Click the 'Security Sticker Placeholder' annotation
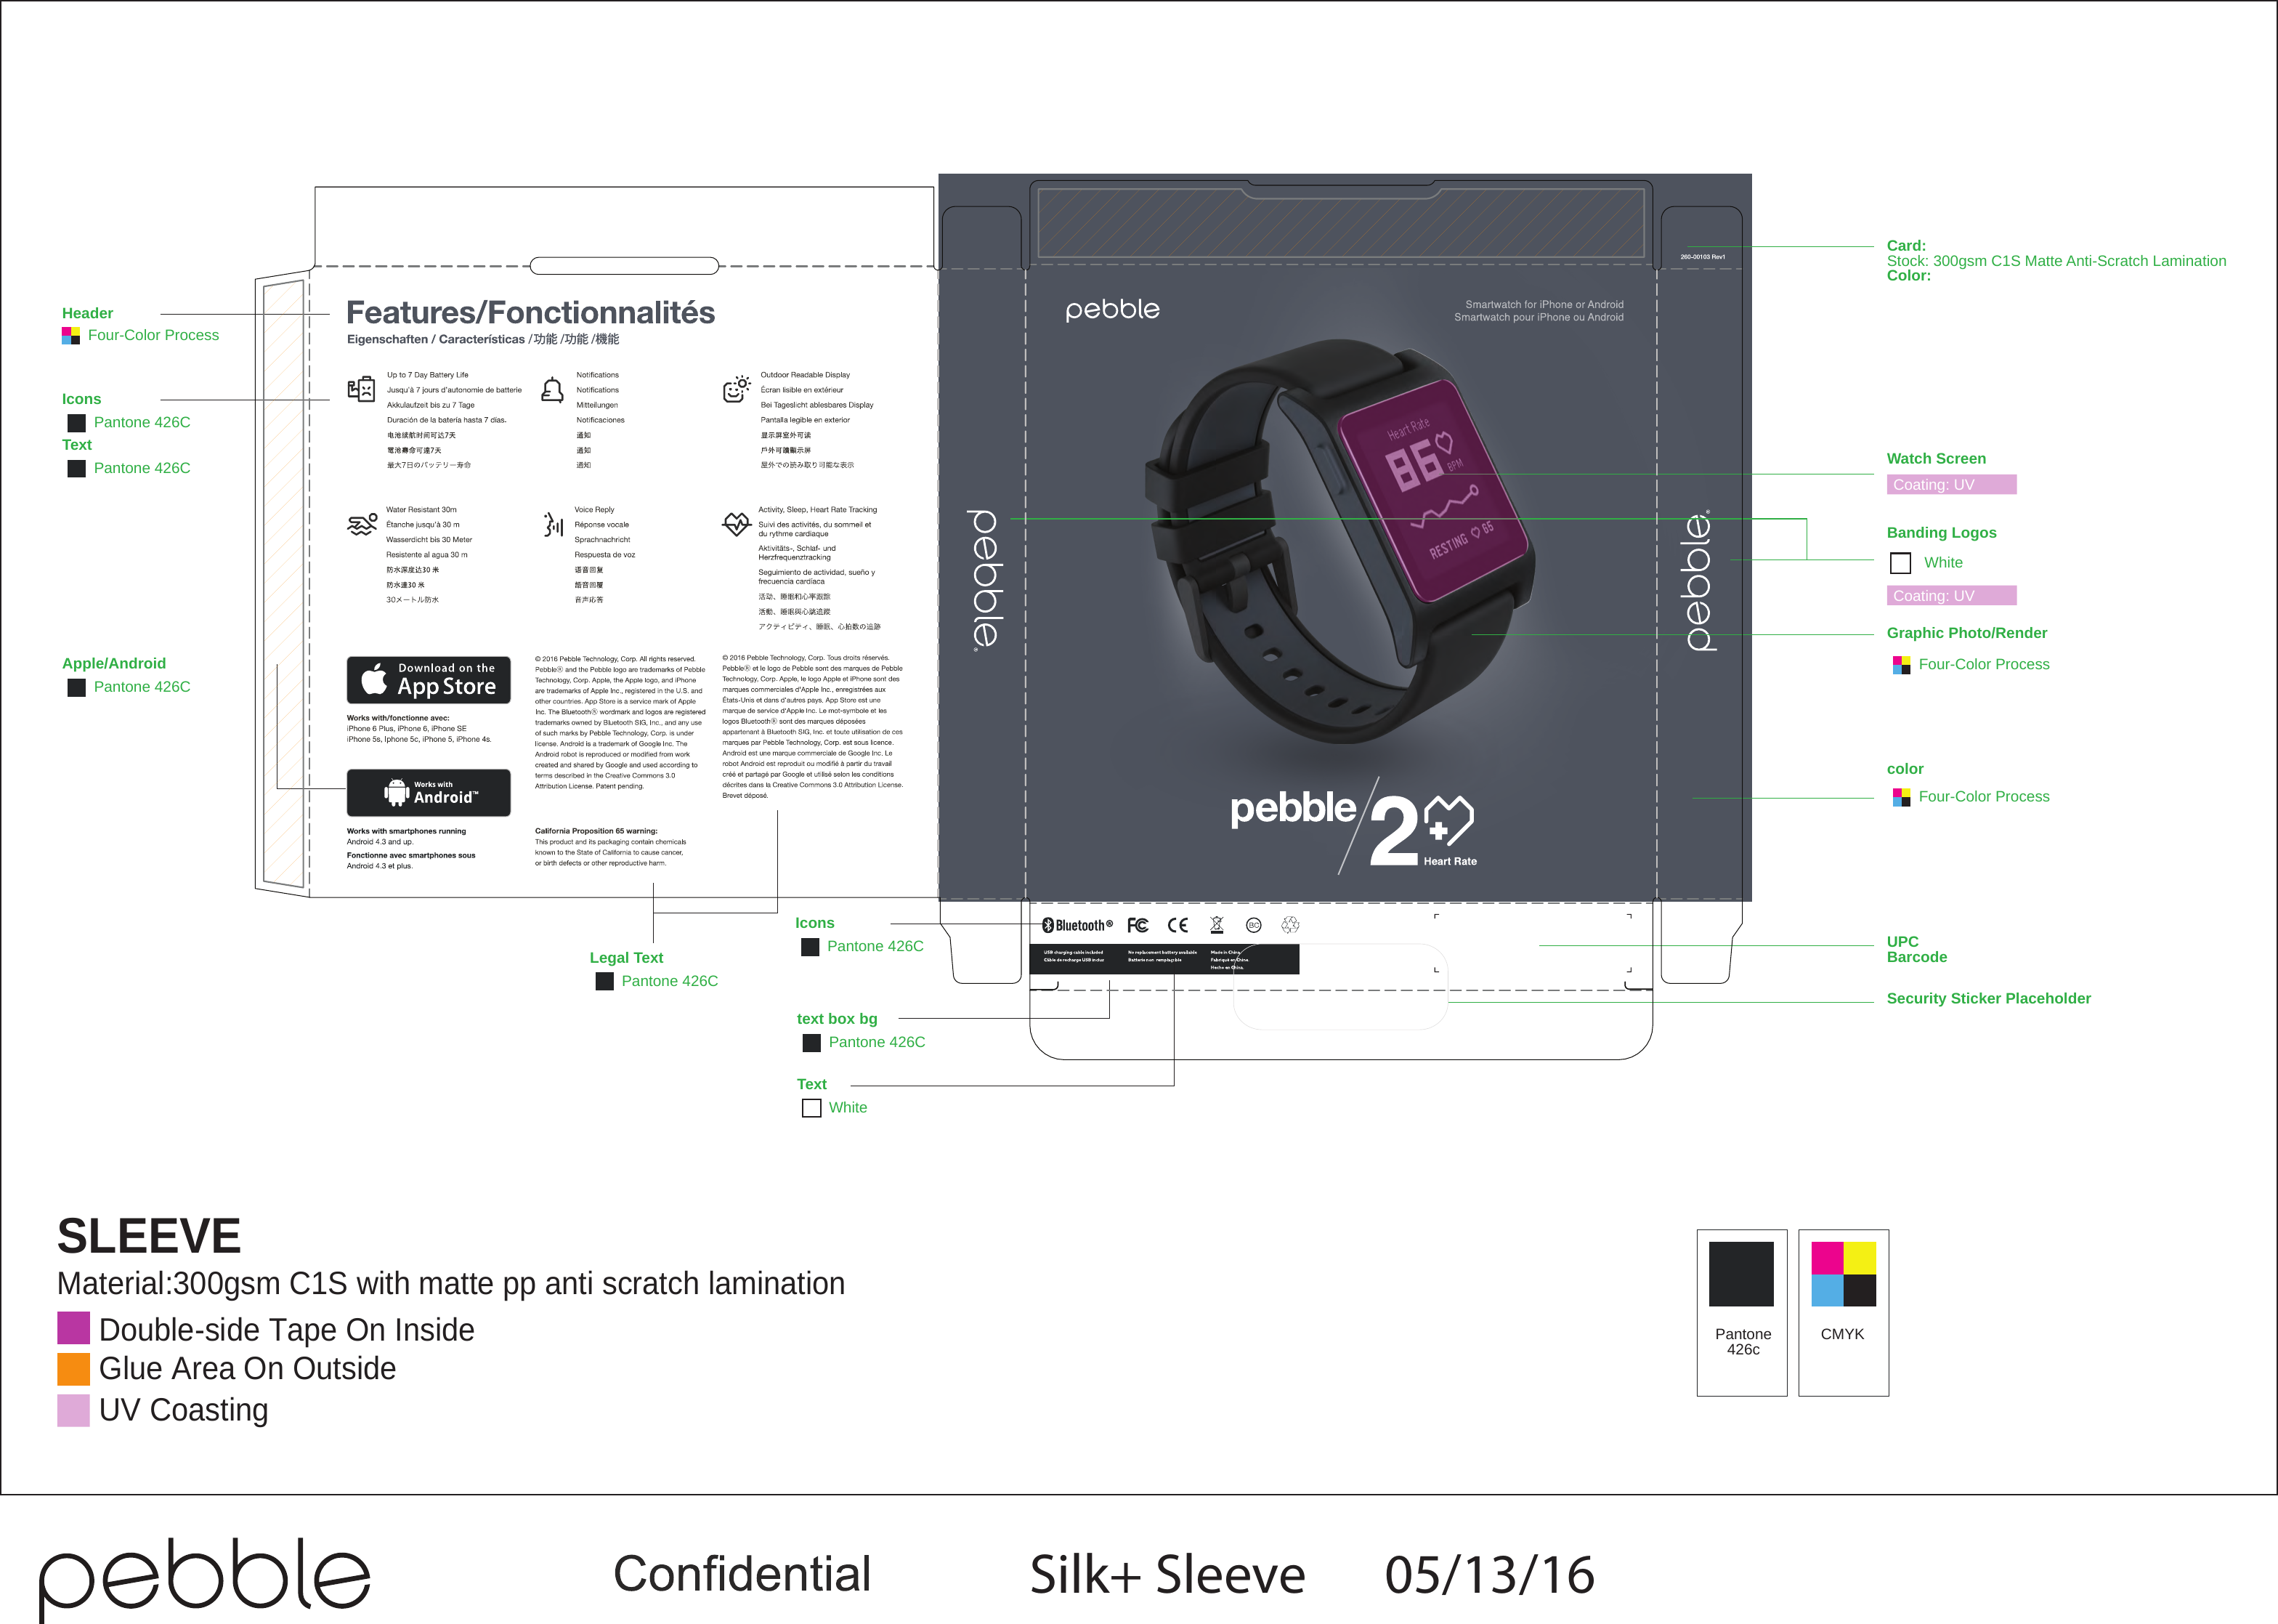This screenshot has width=2278, height=1624. coord(1988,999)
